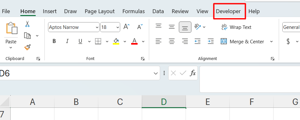Open the font size dropdown
Image resolution: width=300 pixels, height=120 pixels.
pyautogui.click(x=118, y=27)
